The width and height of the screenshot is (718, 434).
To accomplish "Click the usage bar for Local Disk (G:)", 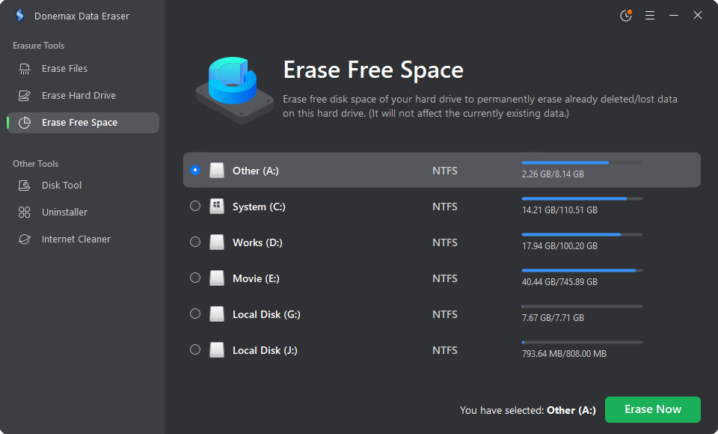I will 582,306.
